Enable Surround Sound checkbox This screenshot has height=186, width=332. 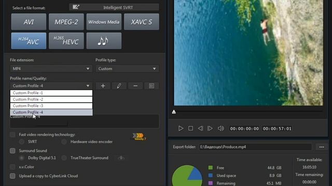[12, 150]
